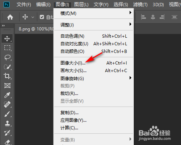Screen dimensions: 181x145
Task: Choose 计算(C)... menu entry
Action: click(x=93, y=128)
